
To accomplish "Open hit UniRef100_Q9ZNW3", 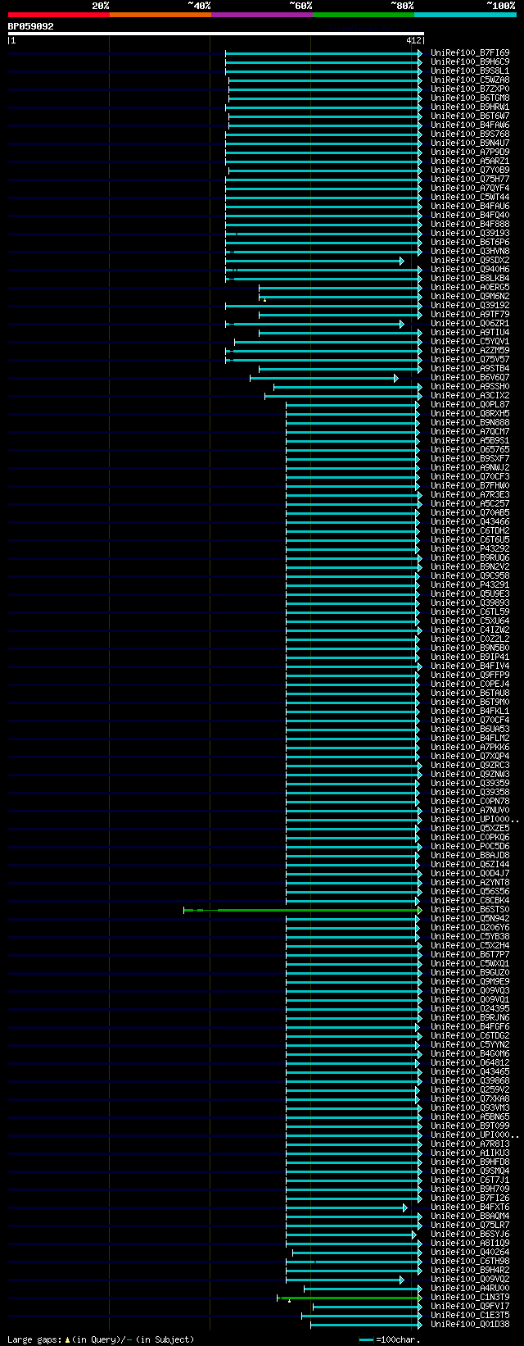I will (x=470, y=774).
